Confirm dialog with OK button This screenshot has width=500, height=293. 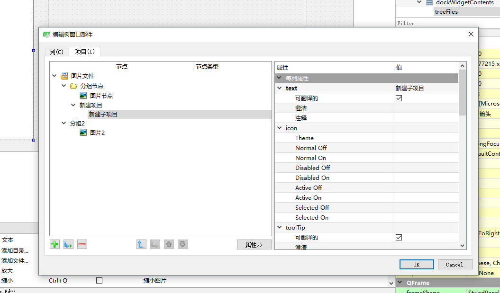(417, 264)
